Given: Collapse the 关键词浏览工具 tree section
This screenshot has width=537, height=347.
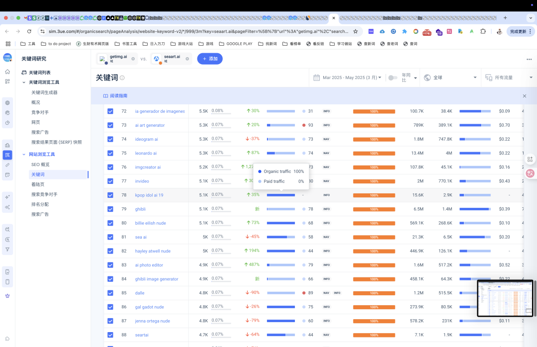Looking at the screenshot, I should click(24, 82).
